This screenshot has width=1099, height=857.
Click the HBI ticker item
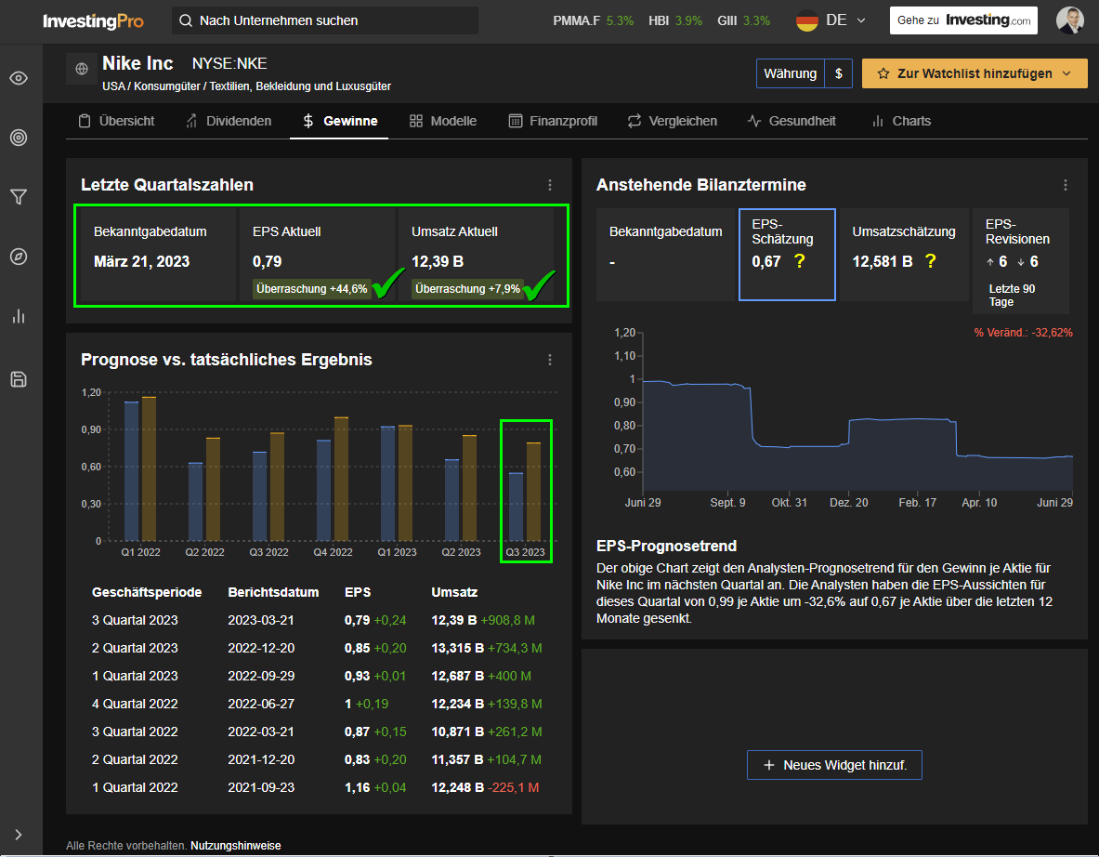coord(675,21)
